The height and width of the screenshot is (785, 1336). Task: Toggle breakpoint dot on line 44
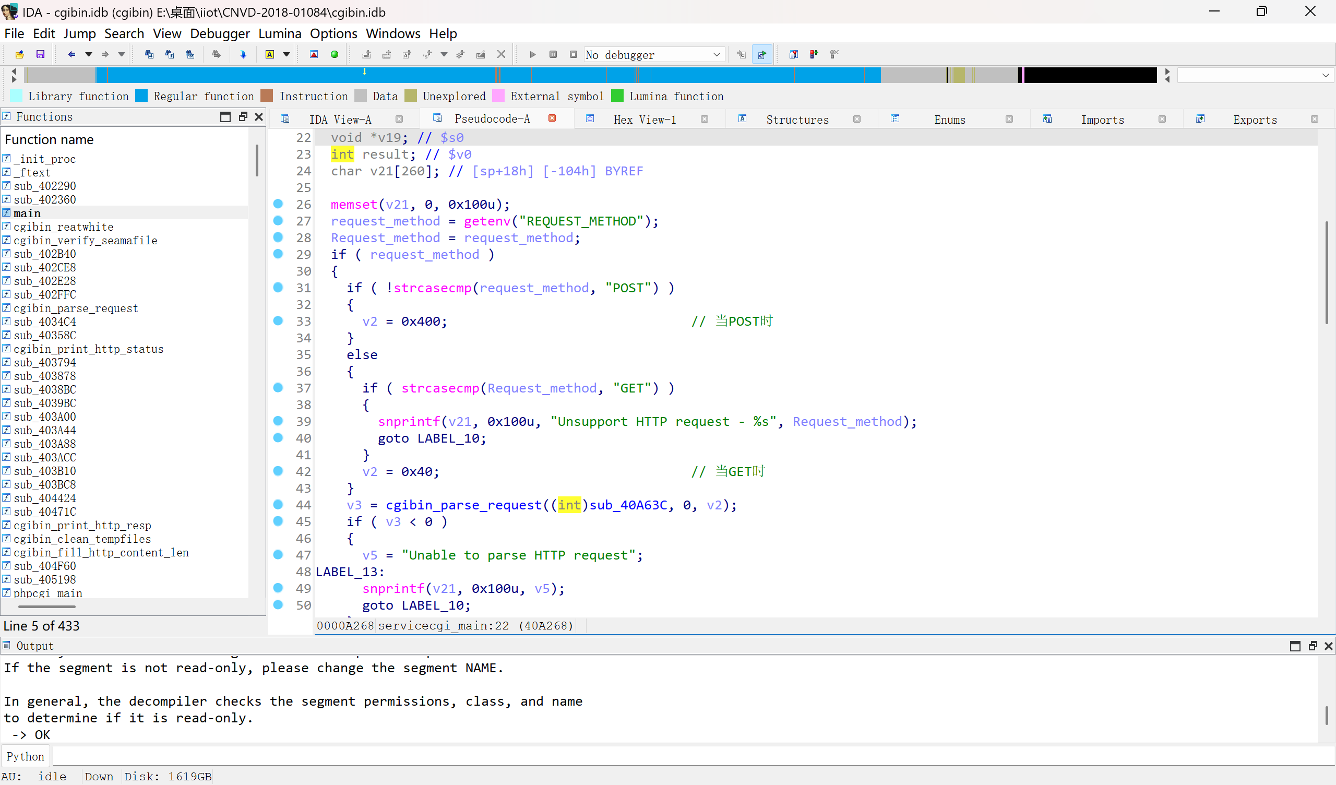click(278, 504)
